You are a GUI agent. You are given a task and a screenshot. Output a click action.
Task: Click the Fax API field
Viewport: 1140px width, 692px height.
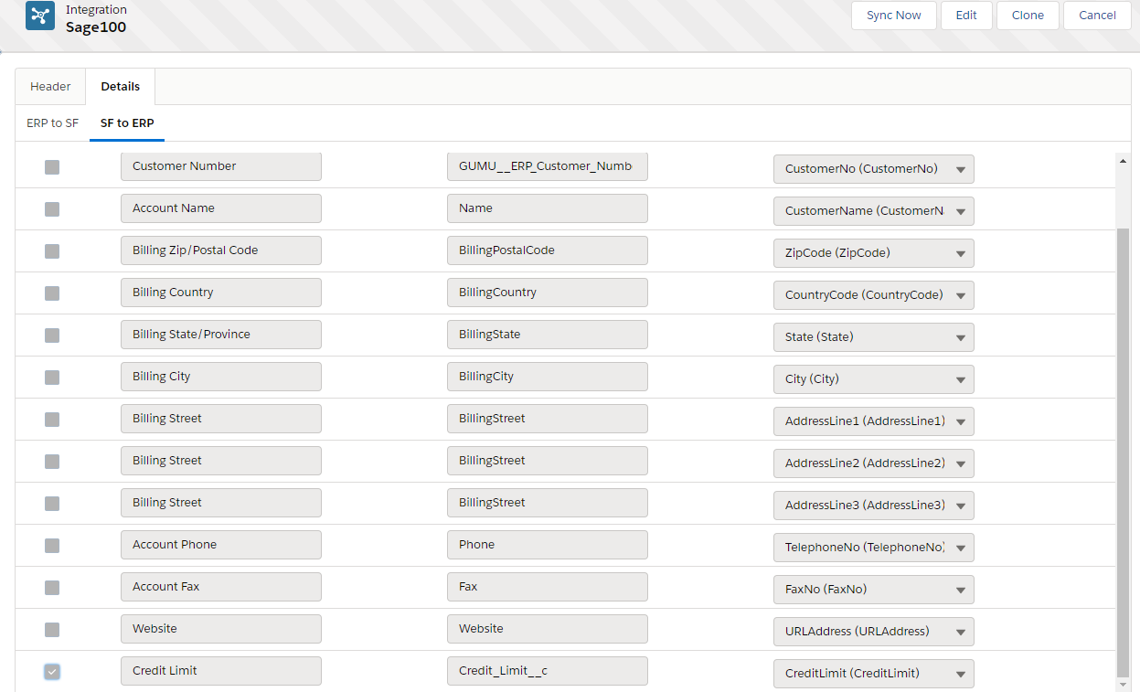point(547,587)
